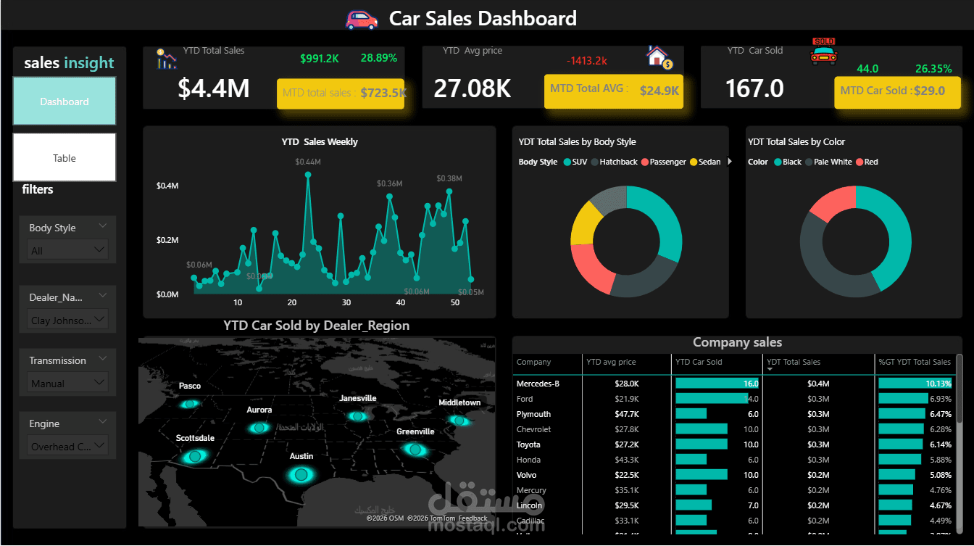Select the Ford company cell
Screen dimensions: 974x546
(x=525, y=399)
